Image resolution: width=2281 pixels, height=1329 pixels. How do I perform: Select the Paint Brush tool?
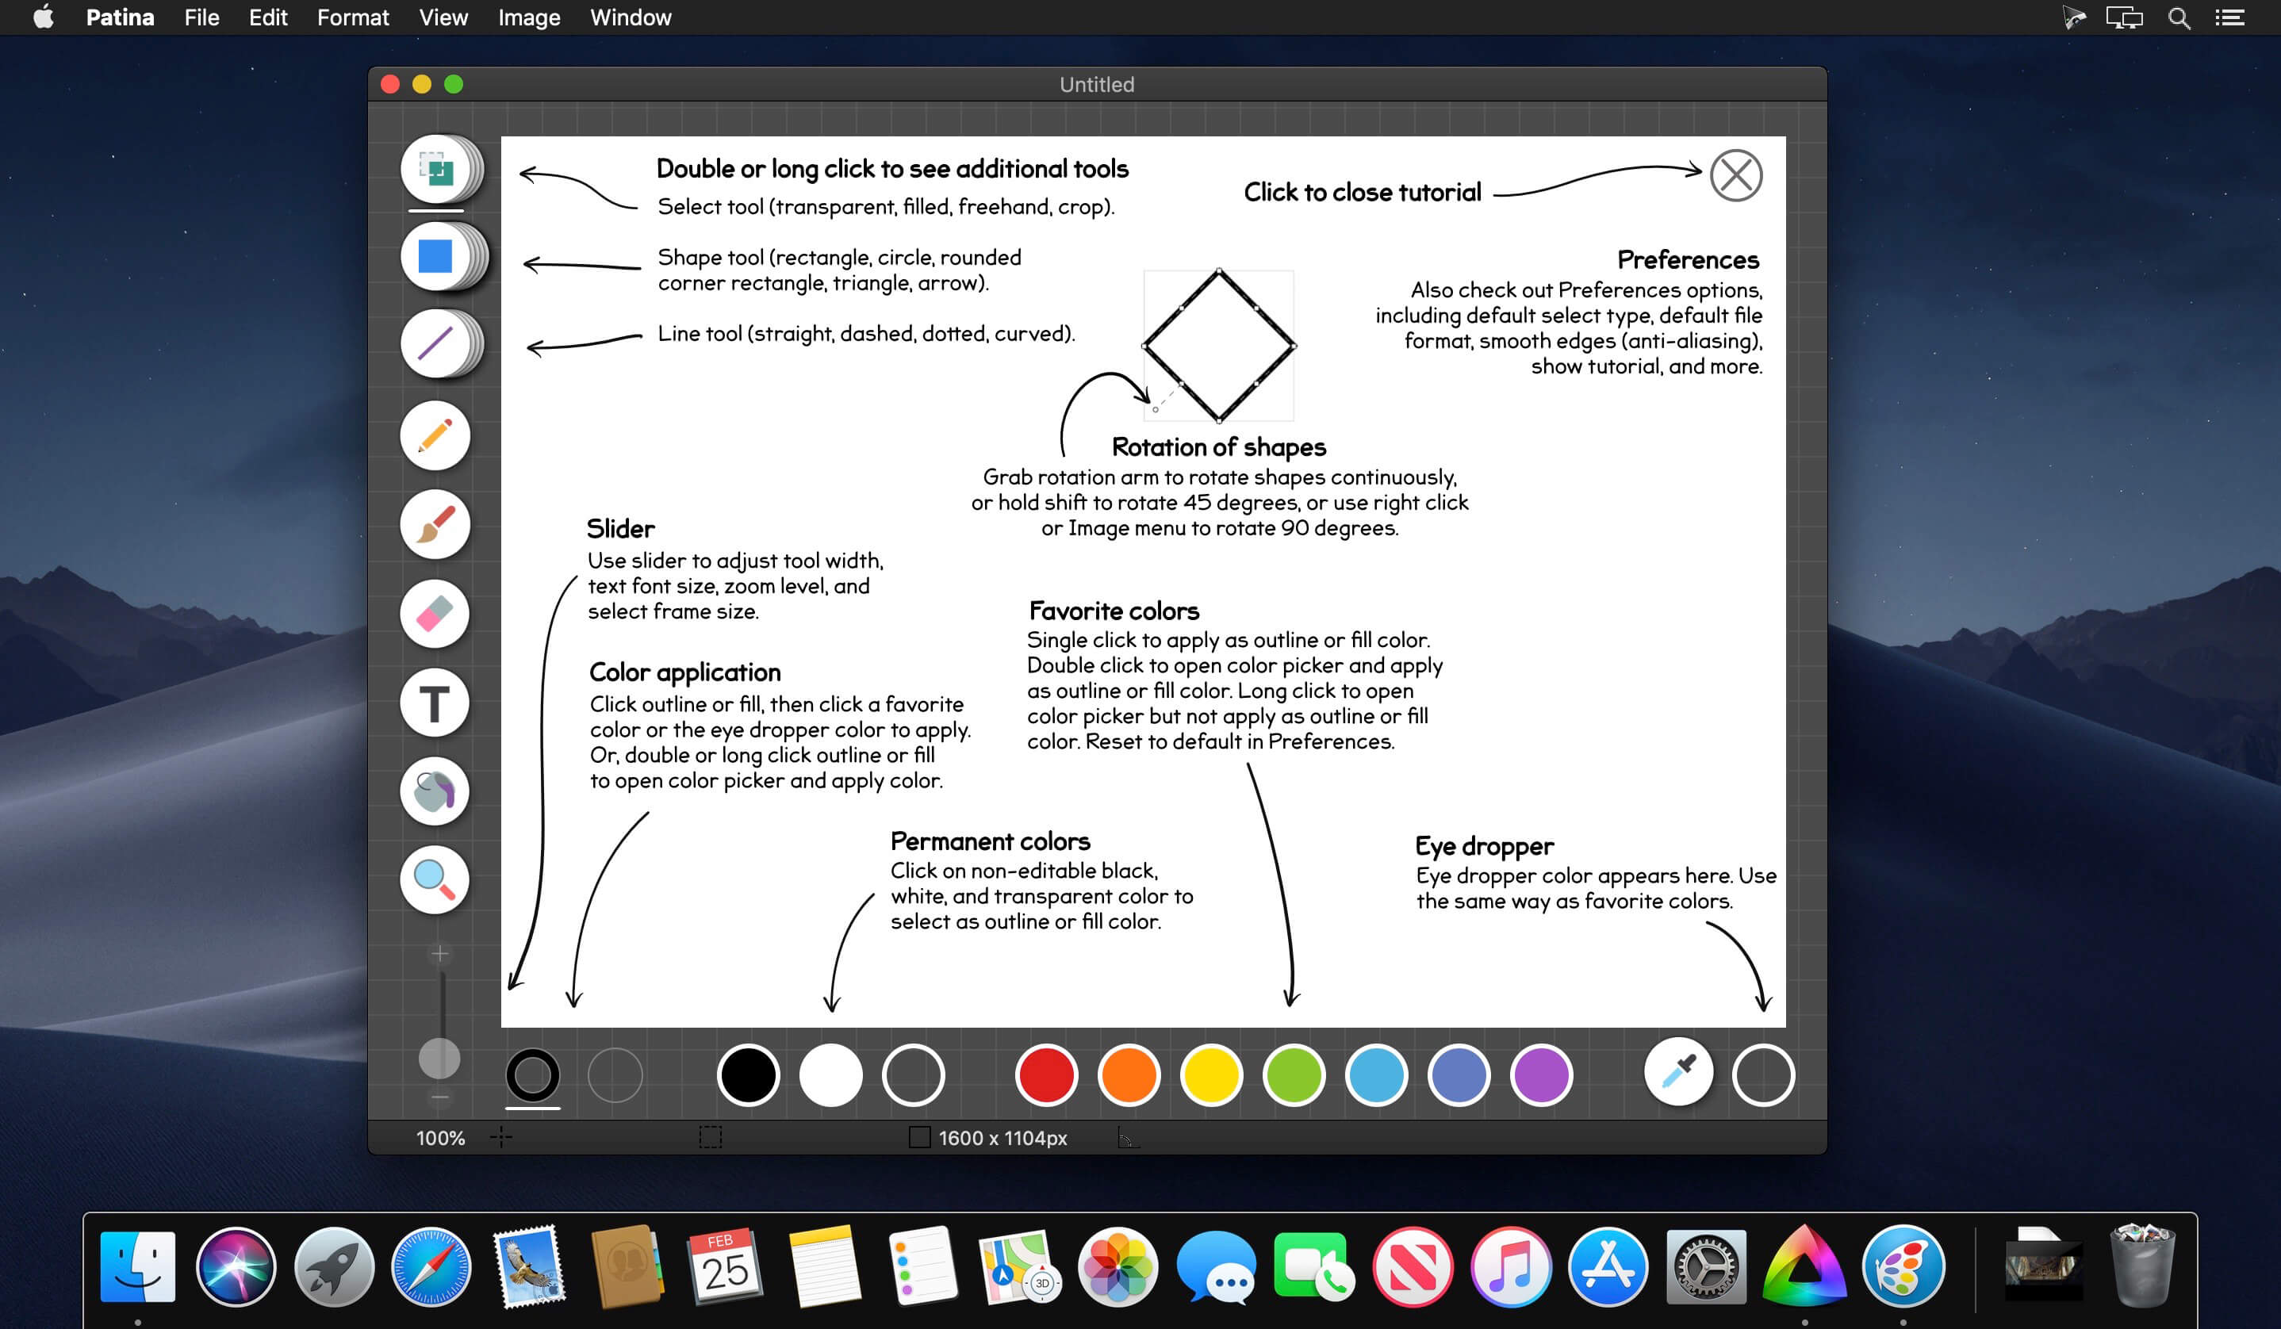coord(435,525)
